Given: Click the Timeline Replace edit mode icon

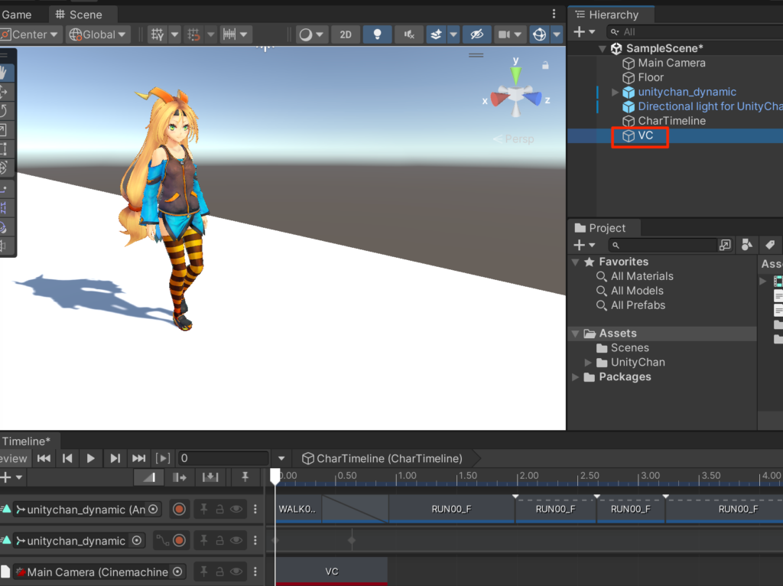Looking at the screenshot, I should (x=210, y=477).
